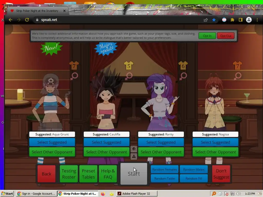Click the female symbol above Rarity
This screenshot has height=197, width=263.
pos(183,76)
